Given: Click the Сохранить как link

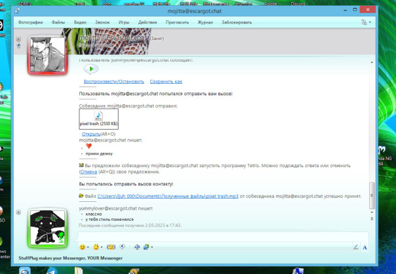Looking at the screenshot, I should point(166,81).
